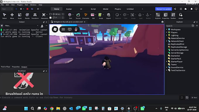Expand the NetworkClient tree node
Viewport: 199px width, 112px height.
pos(167,41)
